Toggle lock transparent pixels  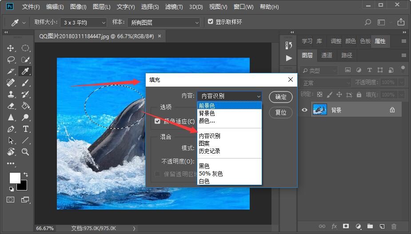(319, 95)
